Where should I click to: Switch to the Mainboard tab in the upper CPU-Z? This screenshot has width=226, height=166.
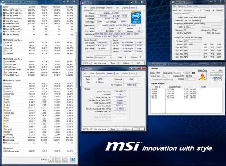101,8
